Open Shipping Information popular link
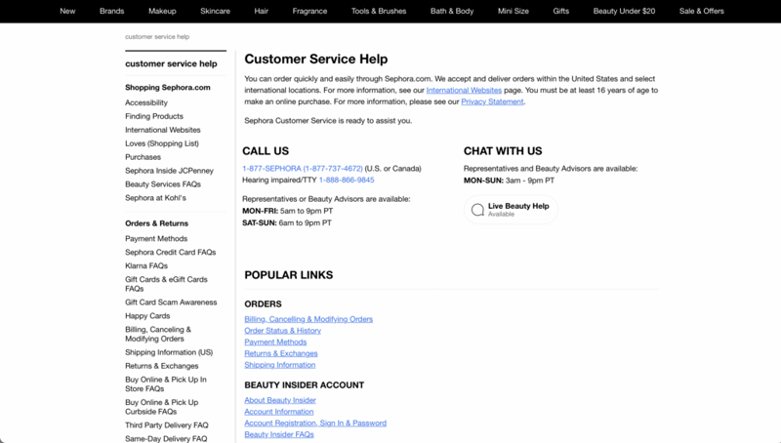 click(x=280, y=365)
